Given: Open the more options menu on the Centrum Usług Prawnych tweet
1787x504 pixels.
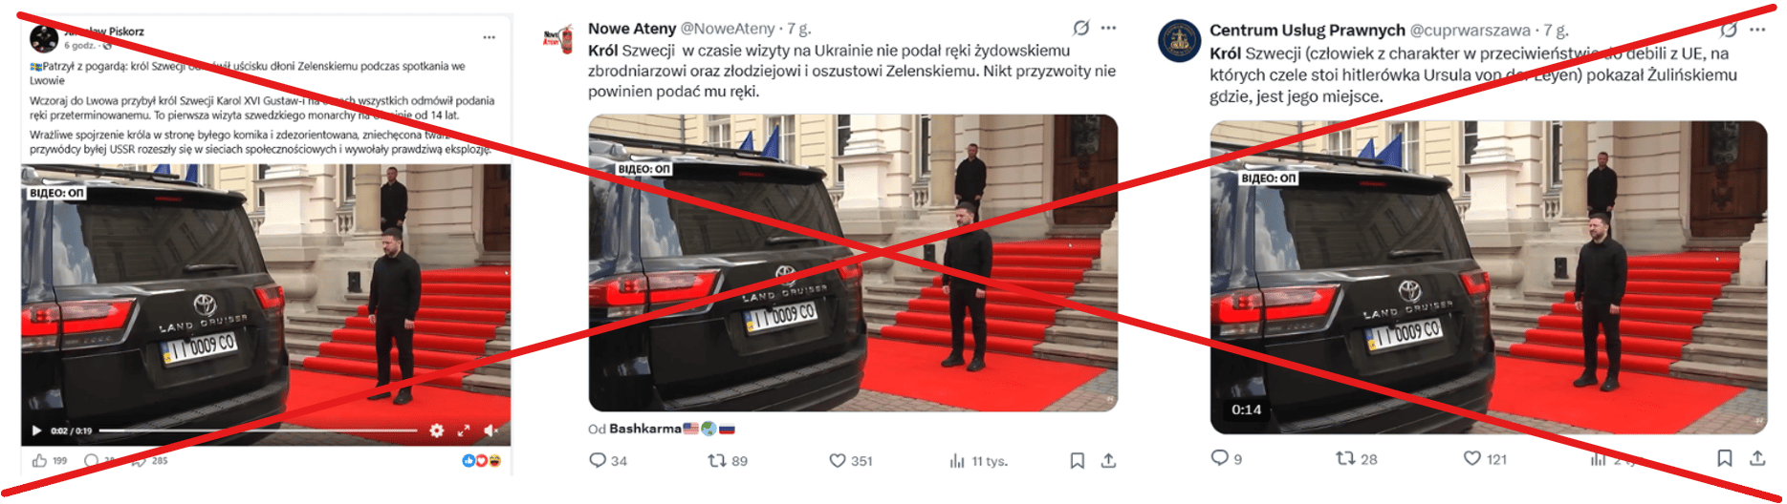Looking at the screenshot, I should pos(1757,30).
